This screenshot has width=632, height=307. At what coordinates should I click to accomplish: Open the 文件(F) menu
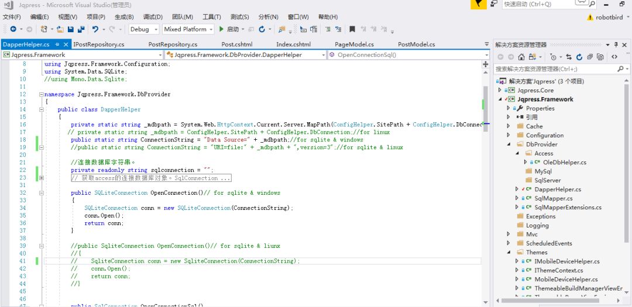(x=12, y=17)
